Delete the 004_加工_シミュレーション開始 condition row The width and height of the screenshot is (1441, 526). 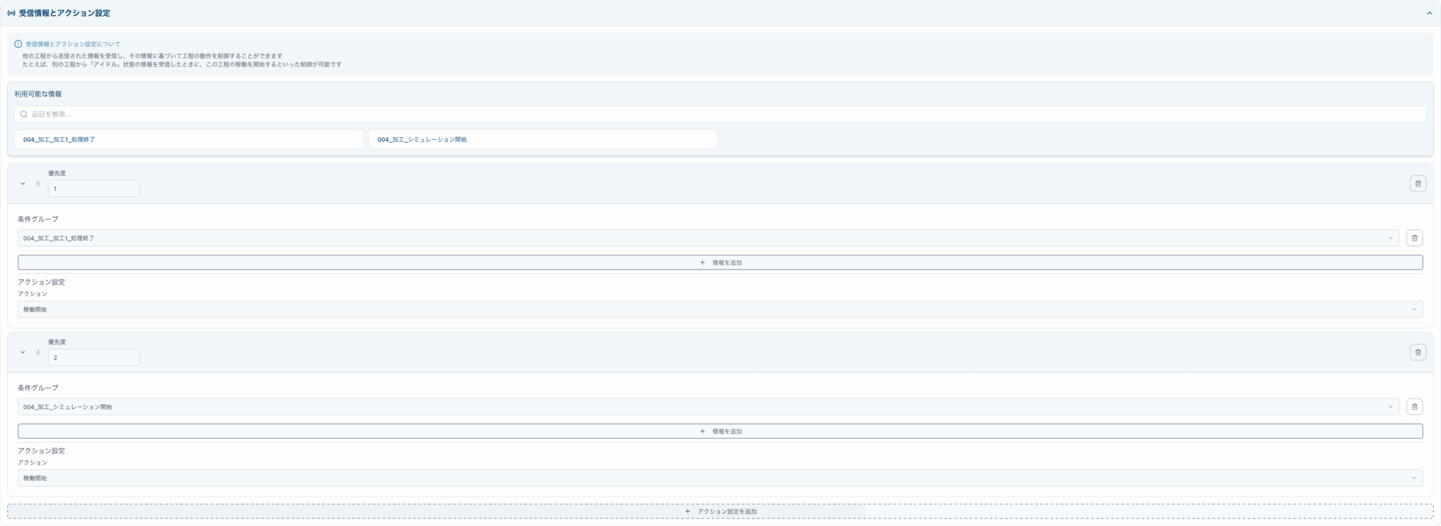[x=1414, y=407]
